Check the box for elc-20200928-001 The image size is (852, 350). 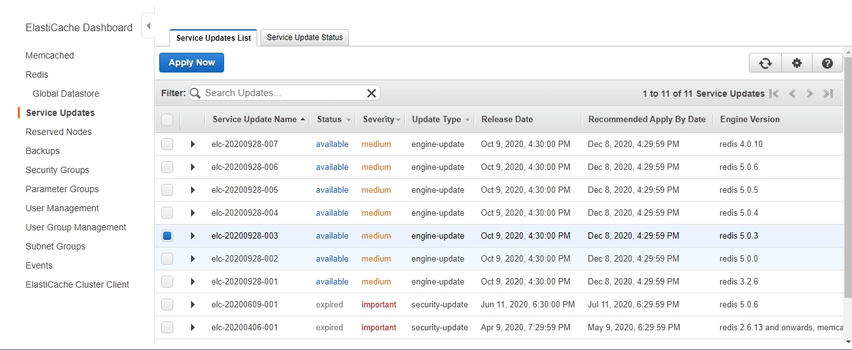pos(167,282)
